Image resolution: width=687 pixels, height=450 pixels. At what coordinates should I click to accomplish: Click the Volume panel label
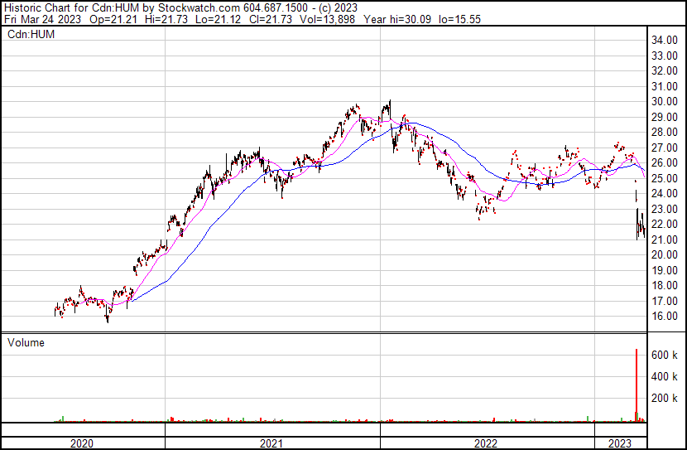28,342
